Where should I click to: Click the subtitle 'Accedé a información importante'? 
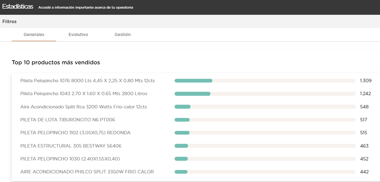(x=86, y=7)
